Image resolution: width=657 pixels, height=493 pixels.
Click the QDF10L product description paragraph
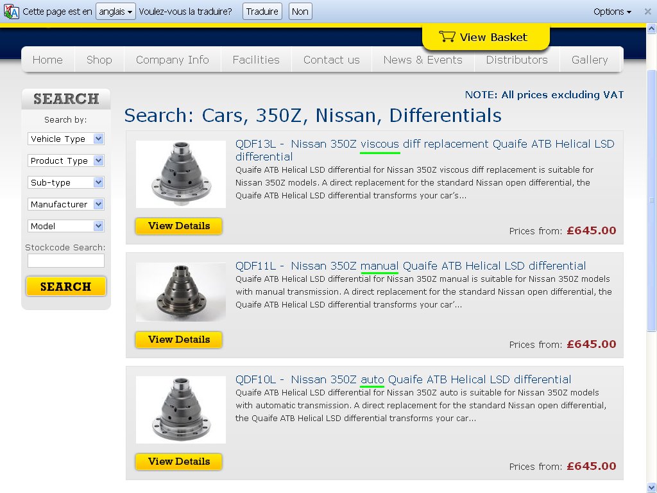point(421,406)
